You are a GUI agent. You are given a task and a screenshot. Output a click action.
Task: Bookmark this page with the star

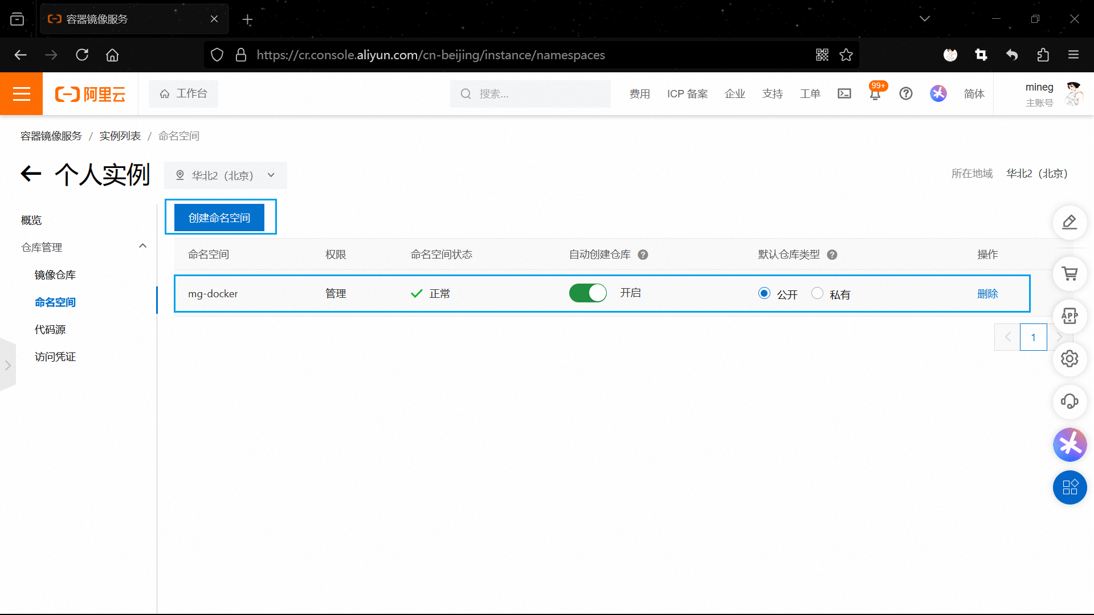(x=846, y=55)
